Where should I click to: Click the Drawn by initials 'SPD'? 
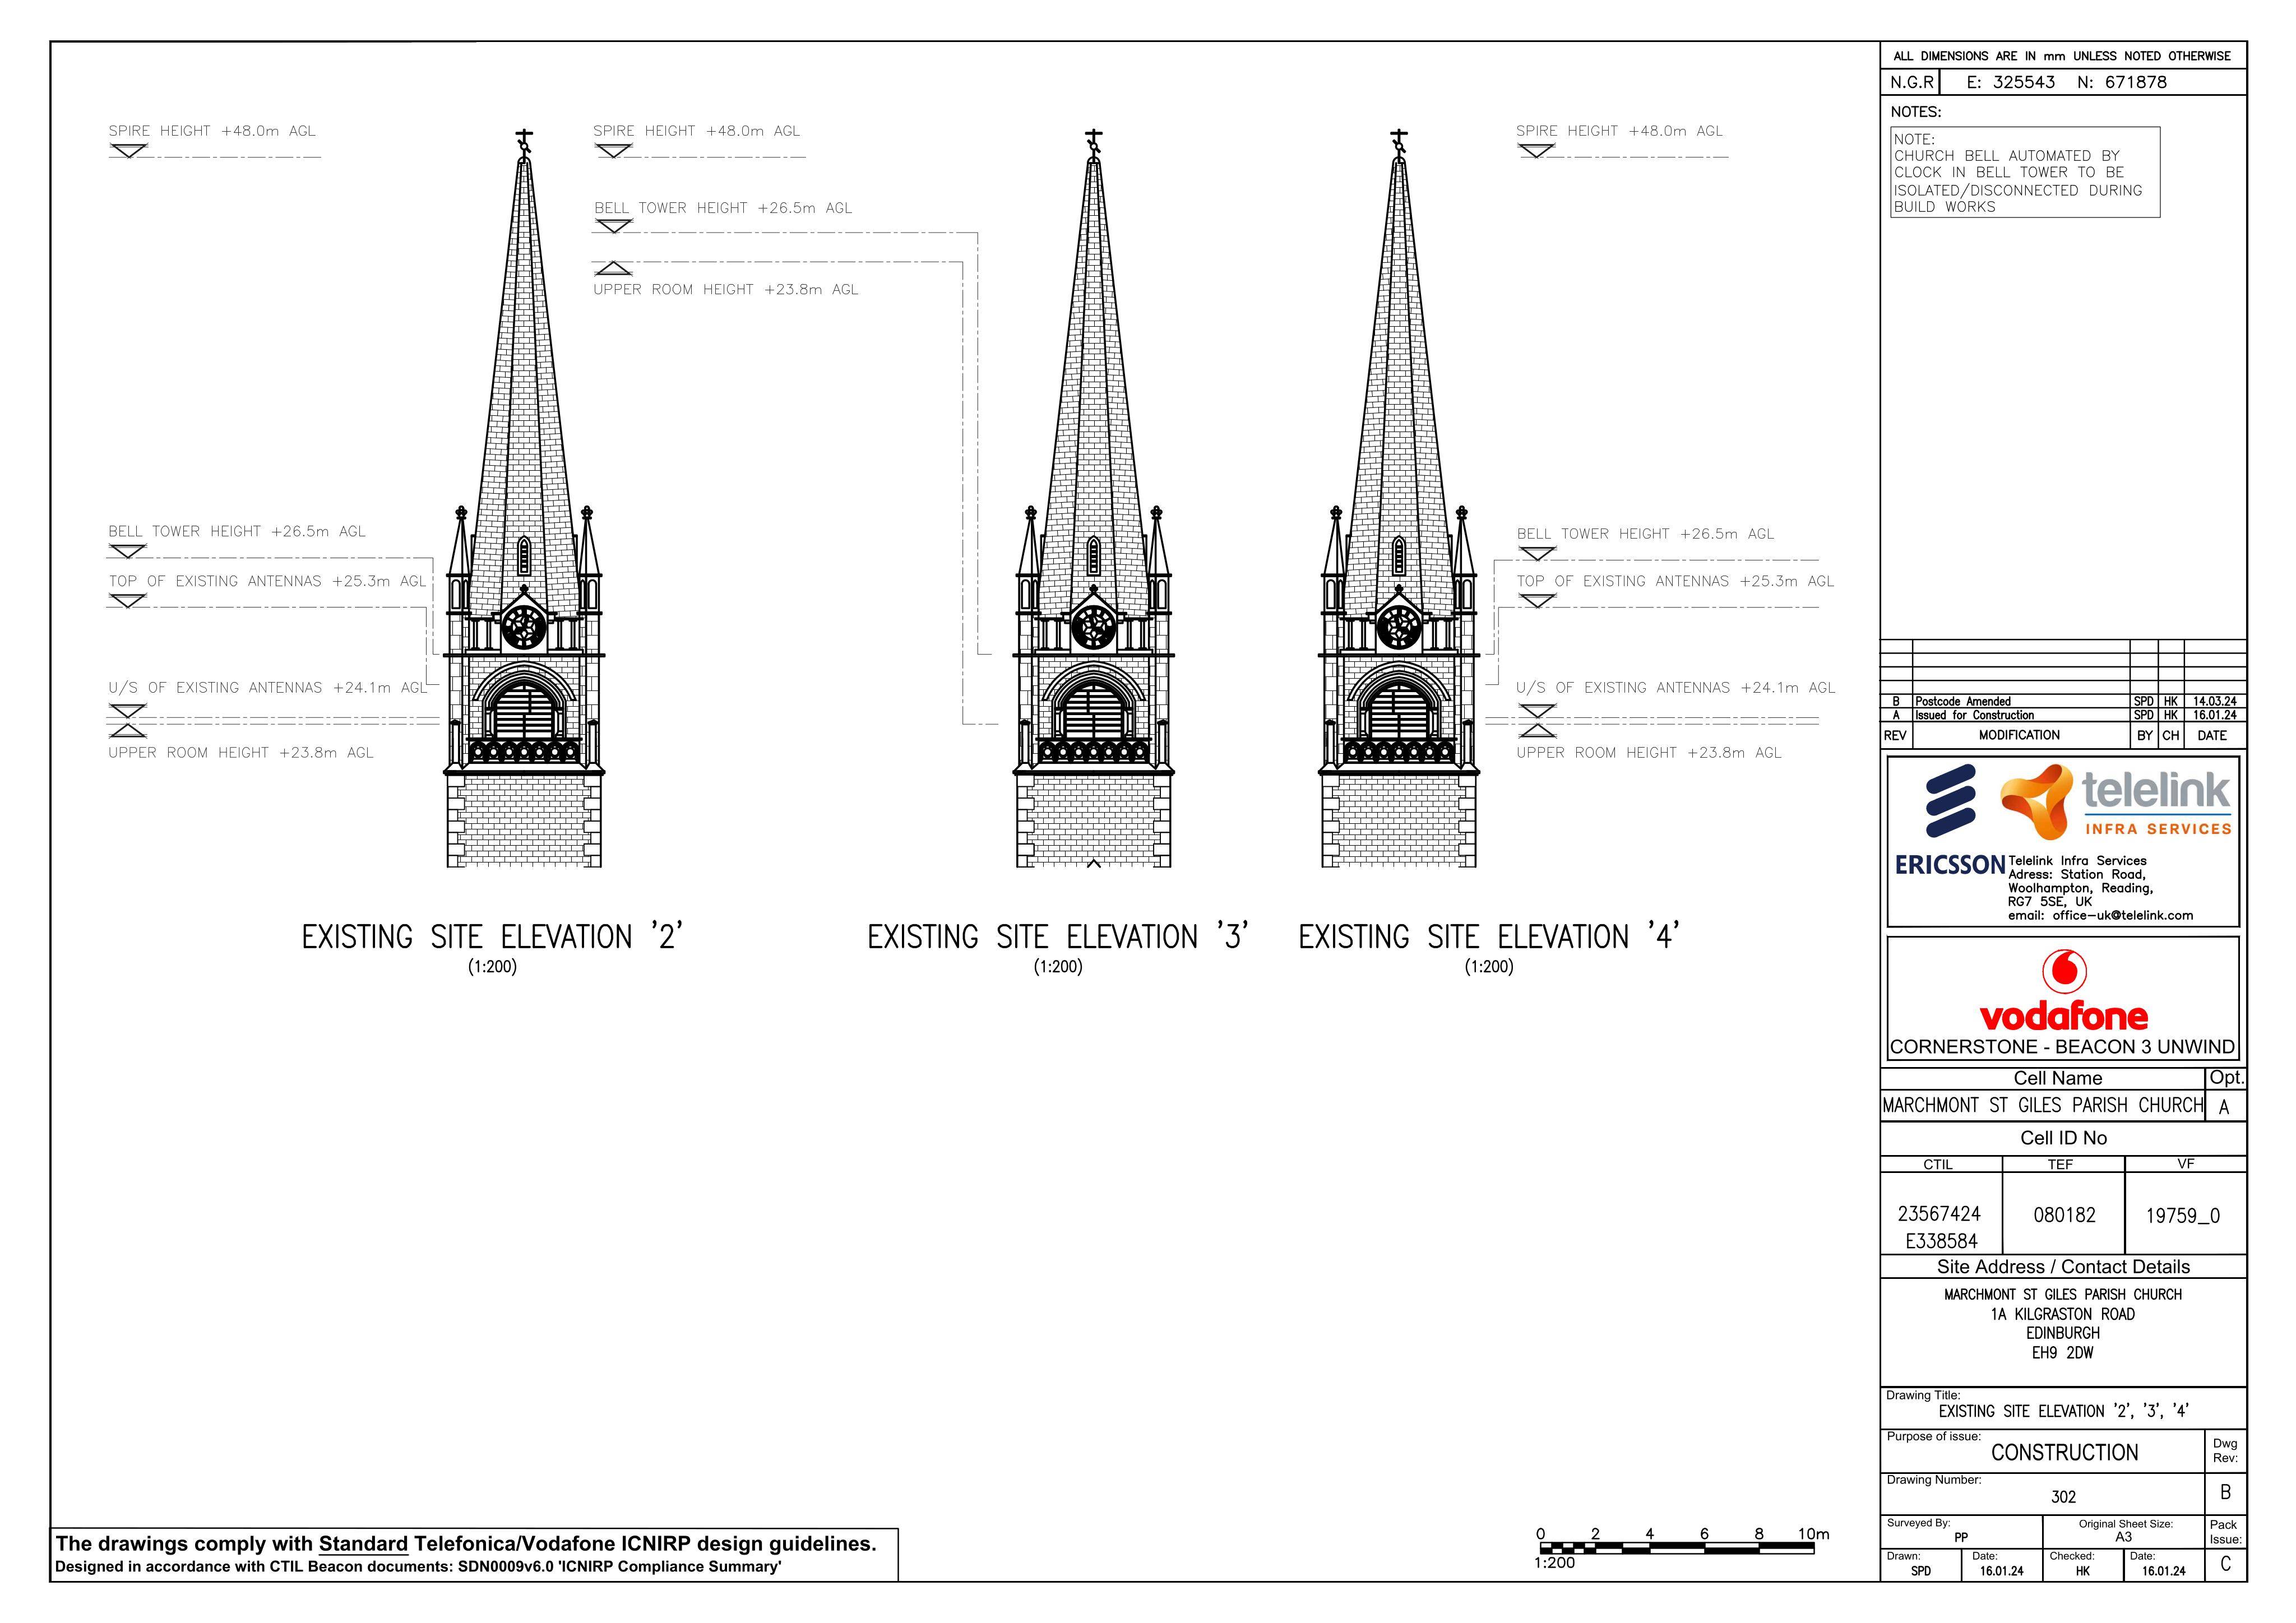(1921, 1571)
